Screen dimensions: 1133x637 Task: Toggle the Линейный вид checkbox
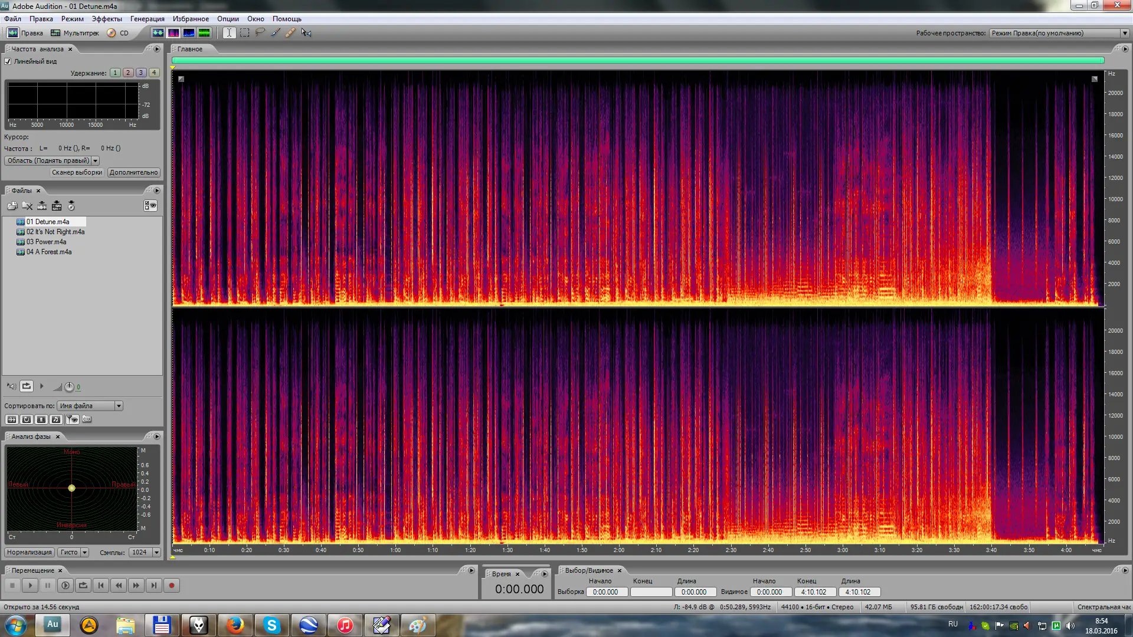coord(8,61)
